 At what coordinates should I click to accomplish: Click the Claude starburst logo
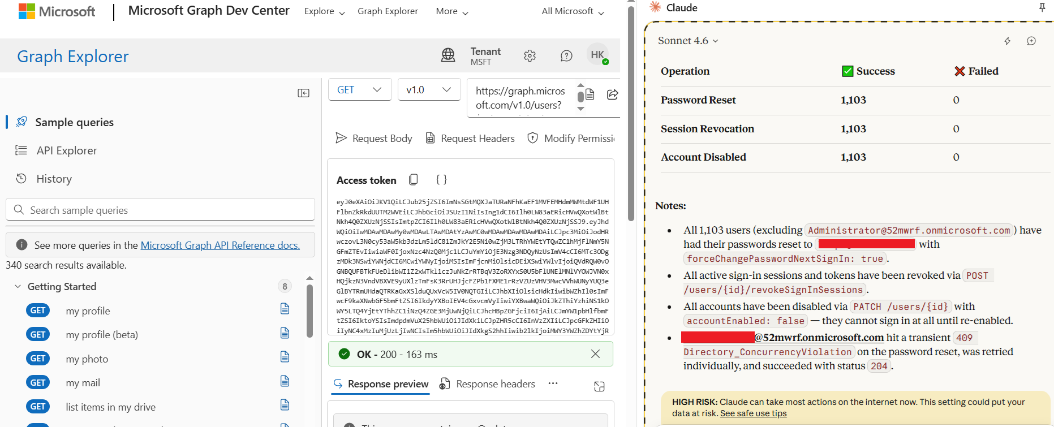655,7
